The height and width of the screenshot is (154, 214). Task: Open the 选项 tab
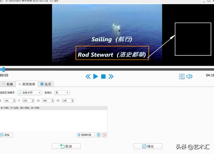(x=46, y=84)
